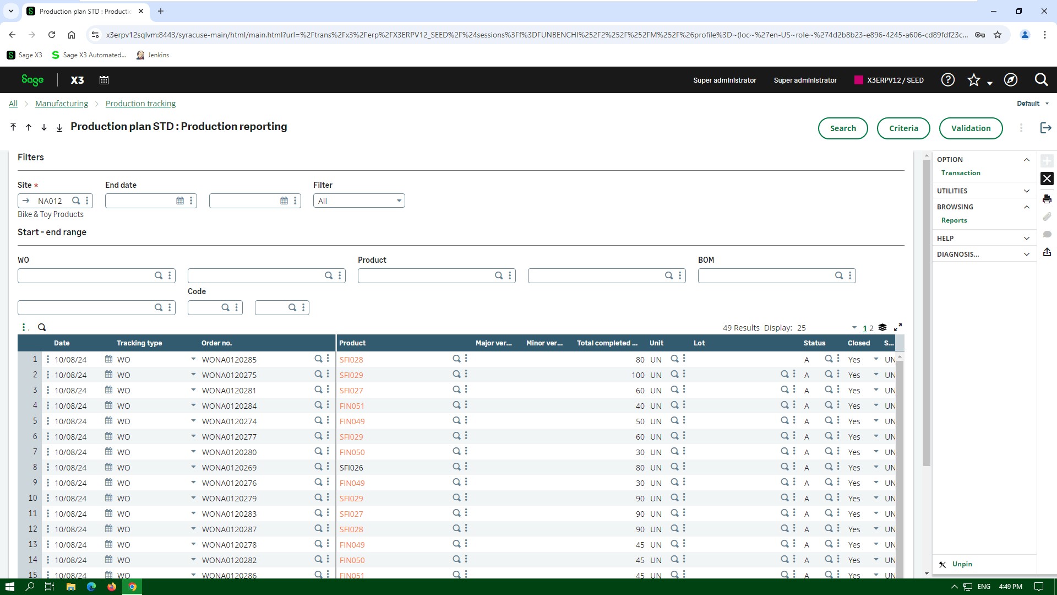Screen dimensions: 1057x595
Task: Collapse the BROWSING section chevron
Action: click(x=1027, y=207)
